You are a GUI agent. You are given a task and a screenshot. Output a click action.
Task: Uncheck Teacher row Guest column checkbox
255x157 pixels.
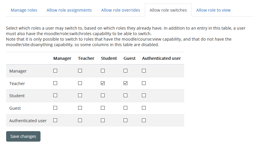[125, 83]
